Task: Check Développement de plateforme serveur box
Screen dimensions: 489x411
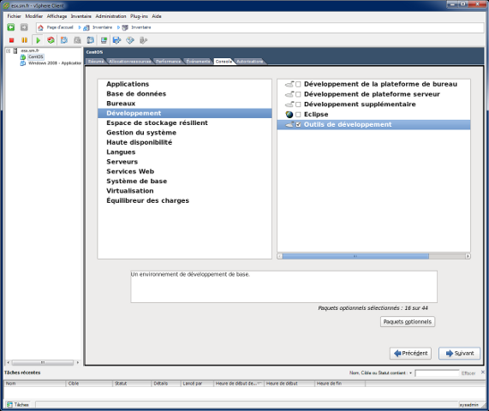Action: (x=298, y=94)
